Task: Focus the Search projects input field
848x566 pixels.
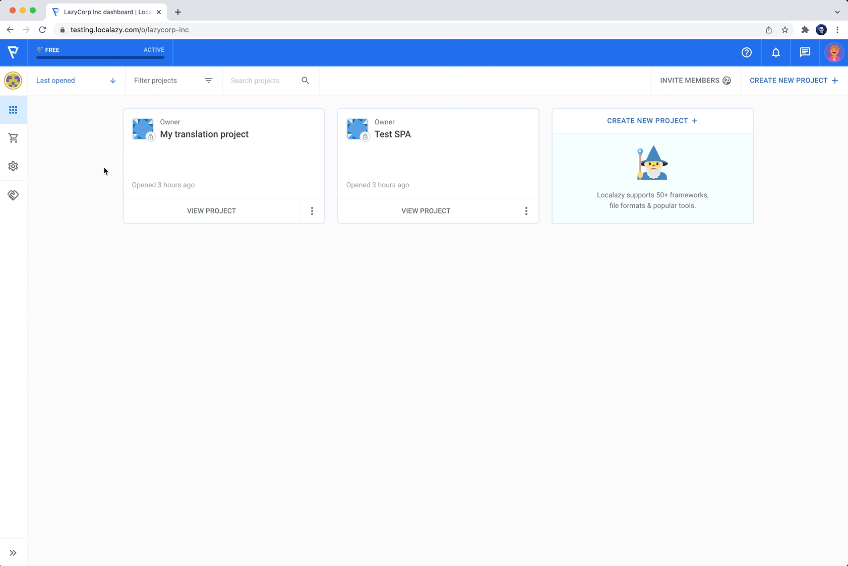Action: 262,81
